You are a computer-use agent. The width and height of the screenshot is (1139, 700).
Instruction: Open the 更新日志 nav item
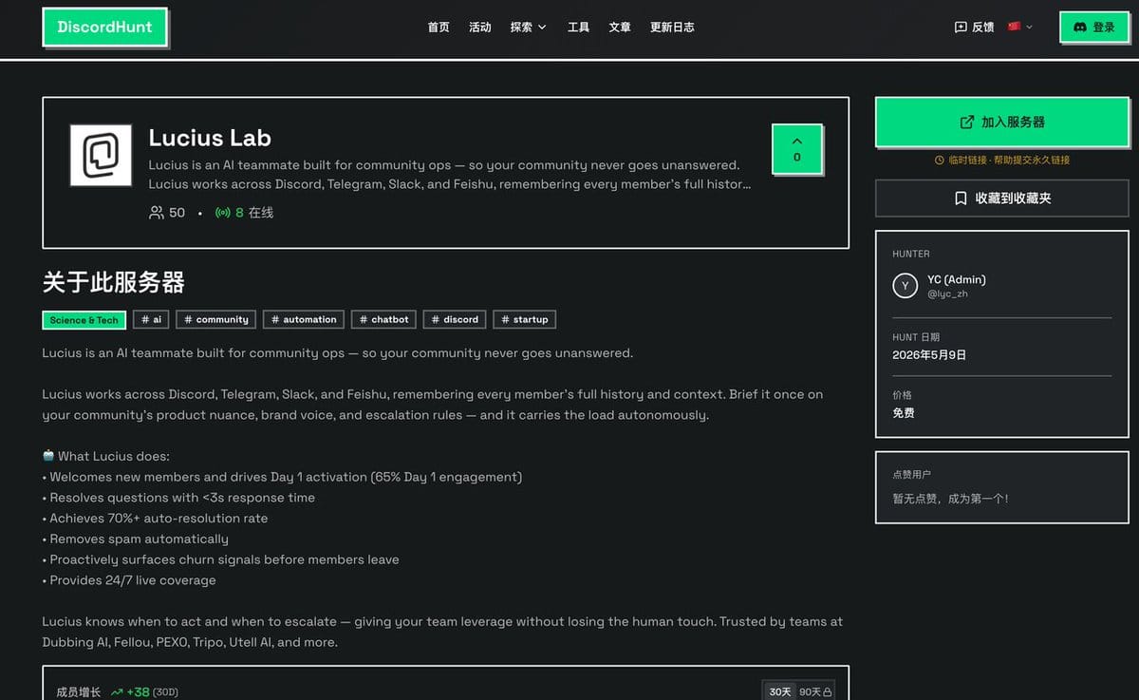coord(672,27)
